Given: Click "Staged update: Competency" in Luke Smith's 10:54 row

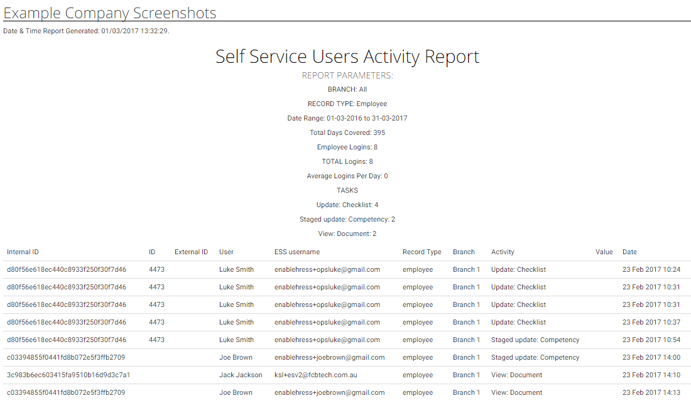Looking at the screenshot, I should [x=535, y=340].
